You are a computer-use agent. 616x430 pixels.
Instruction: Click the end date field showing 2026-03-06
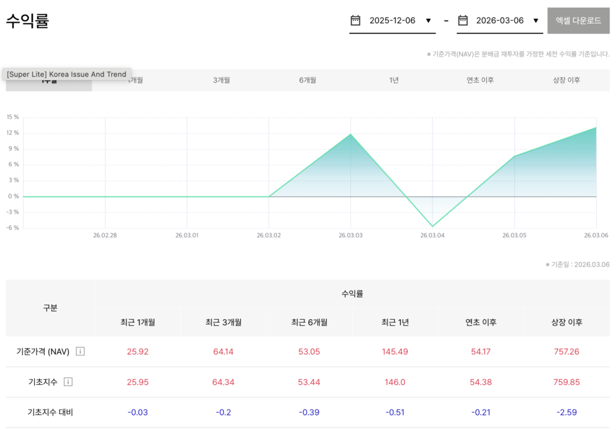499,20
